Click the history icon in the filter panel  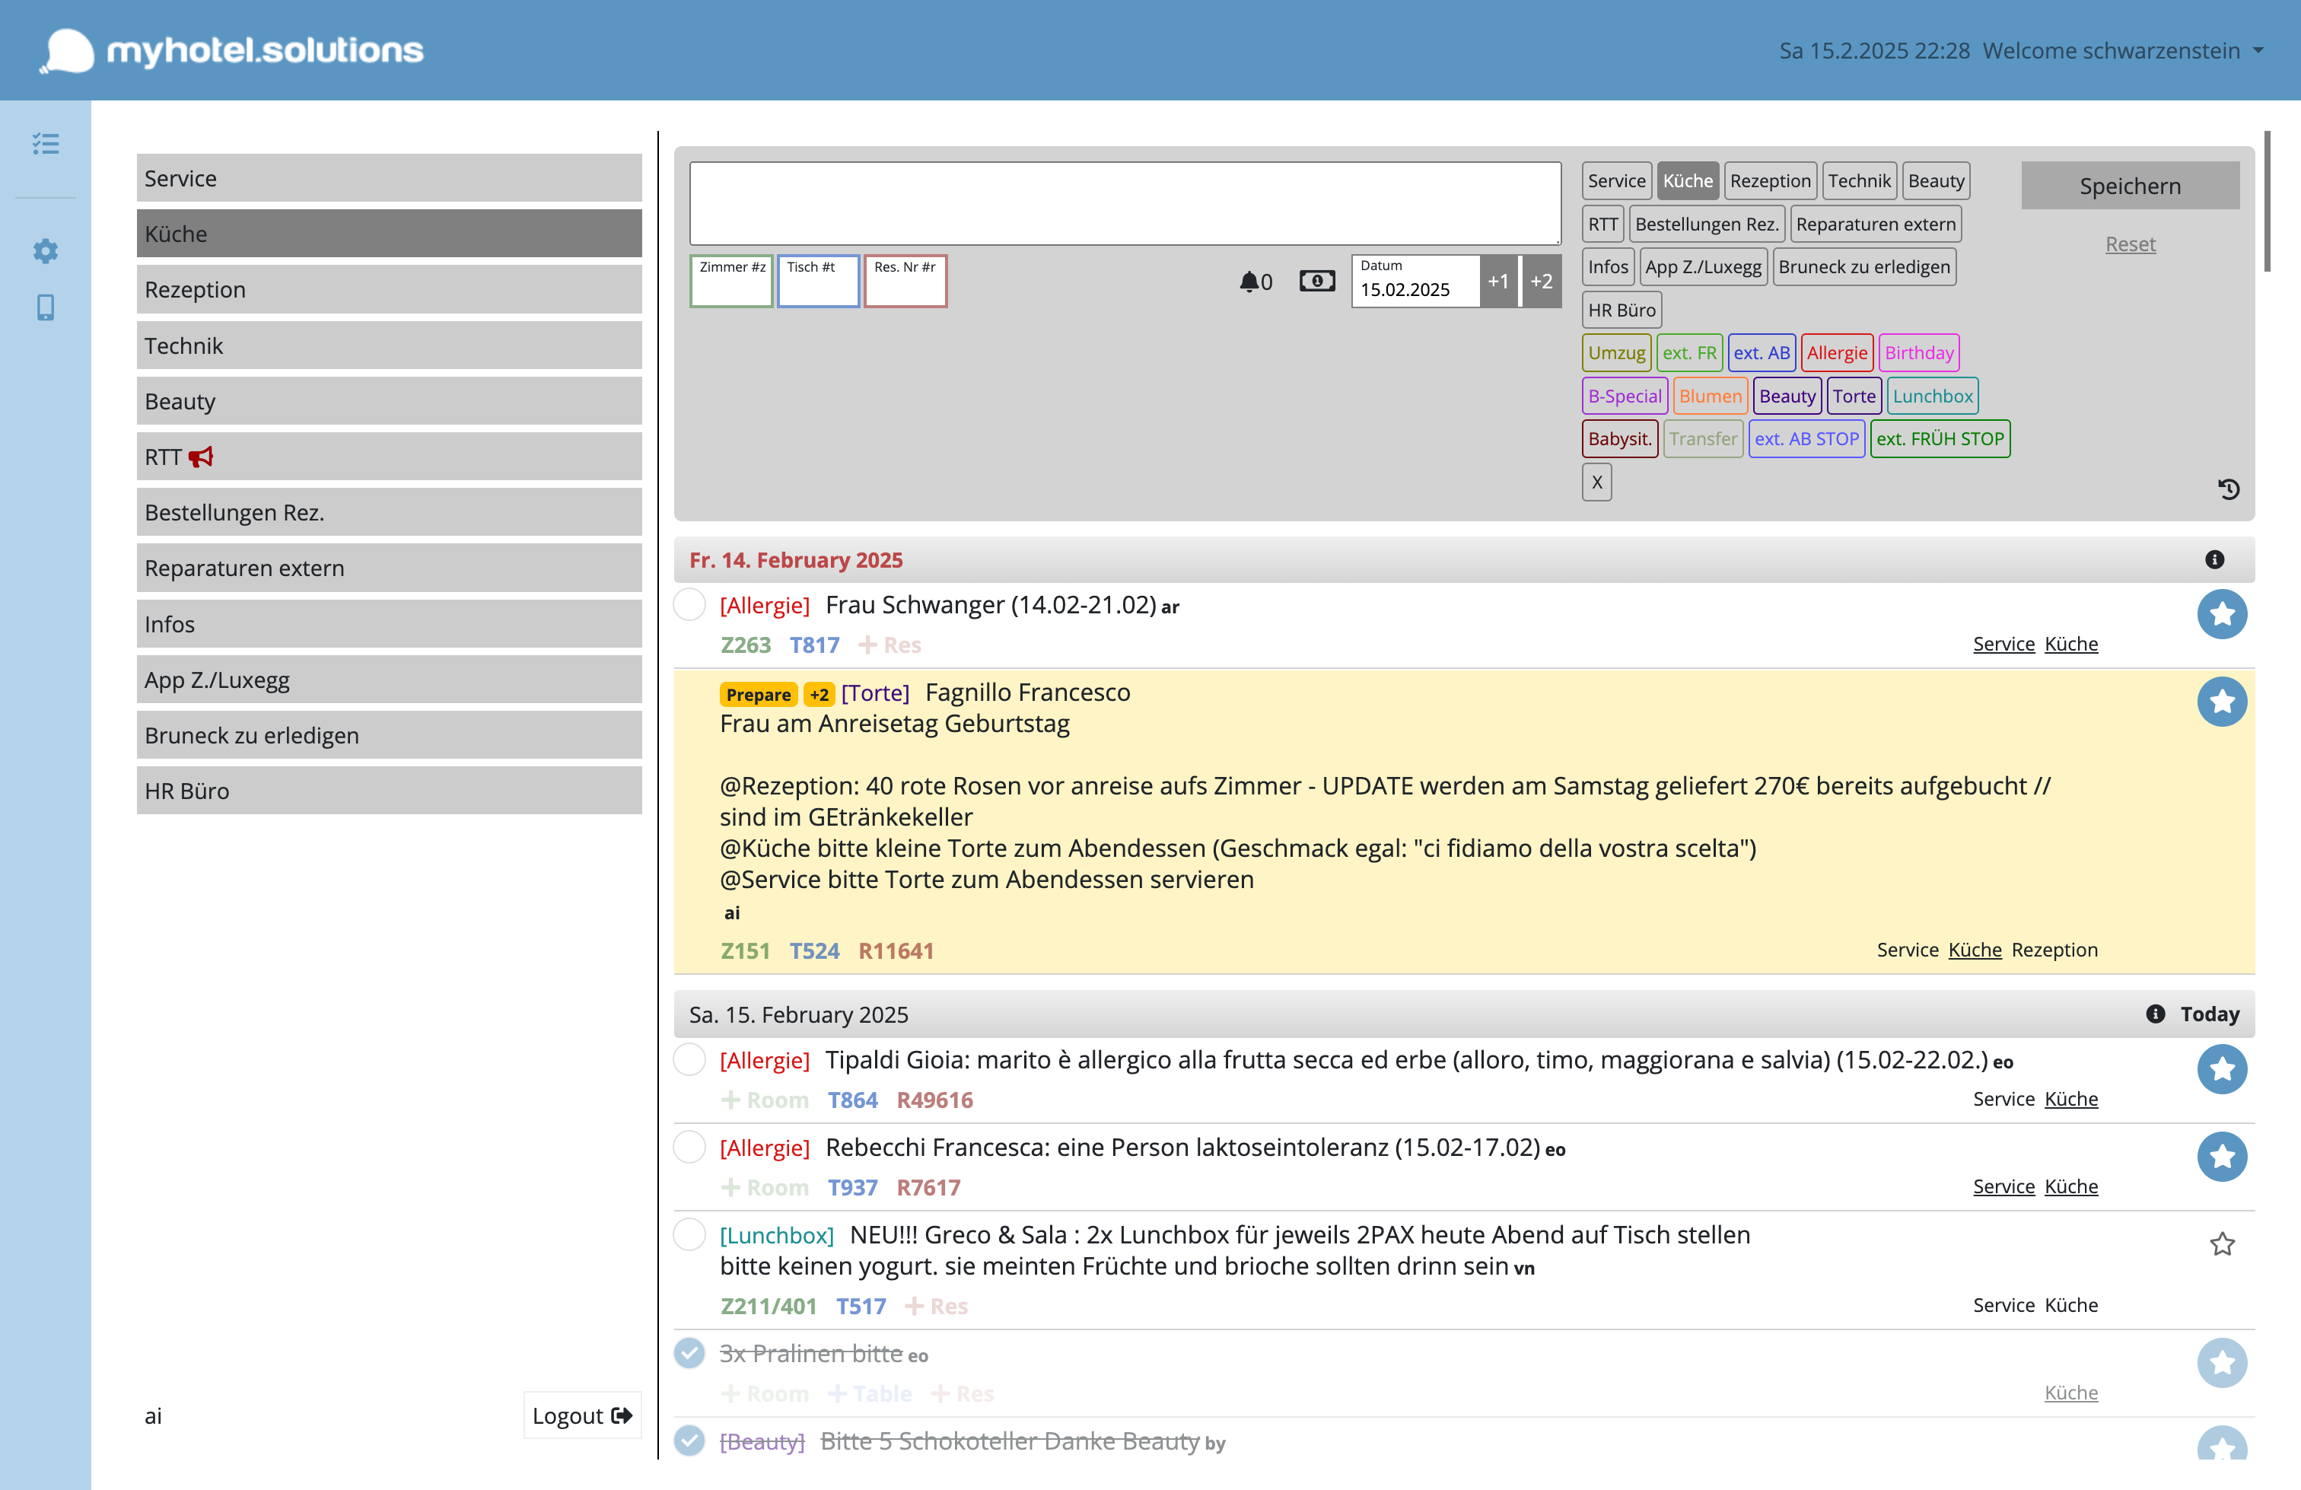coord(2229,490)
